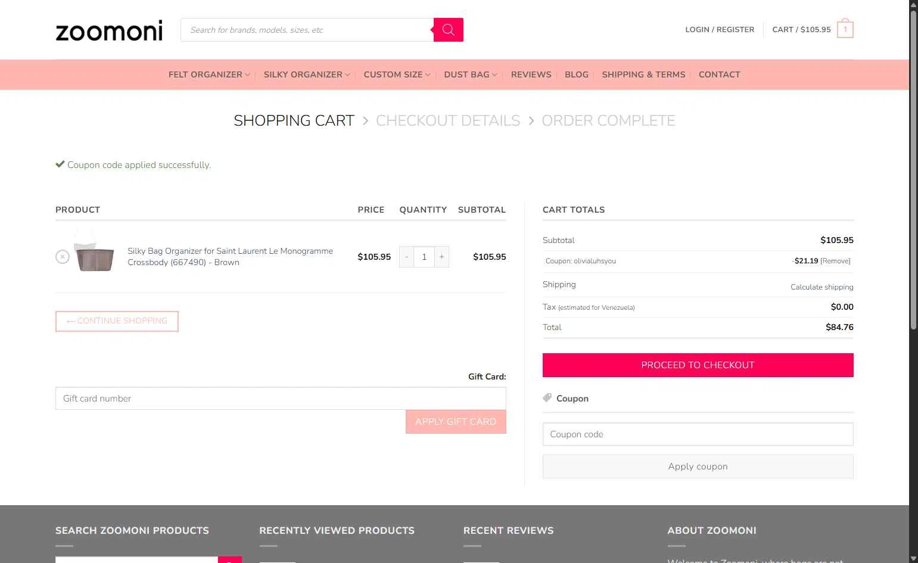Open the Blog page
The image size is (918, 563).
(x=577, y=74)
